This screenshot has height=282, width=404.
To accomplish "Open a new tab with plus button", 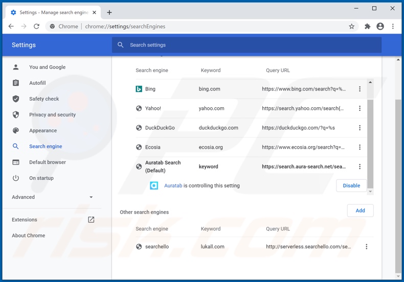I will [x=109, y=12].
